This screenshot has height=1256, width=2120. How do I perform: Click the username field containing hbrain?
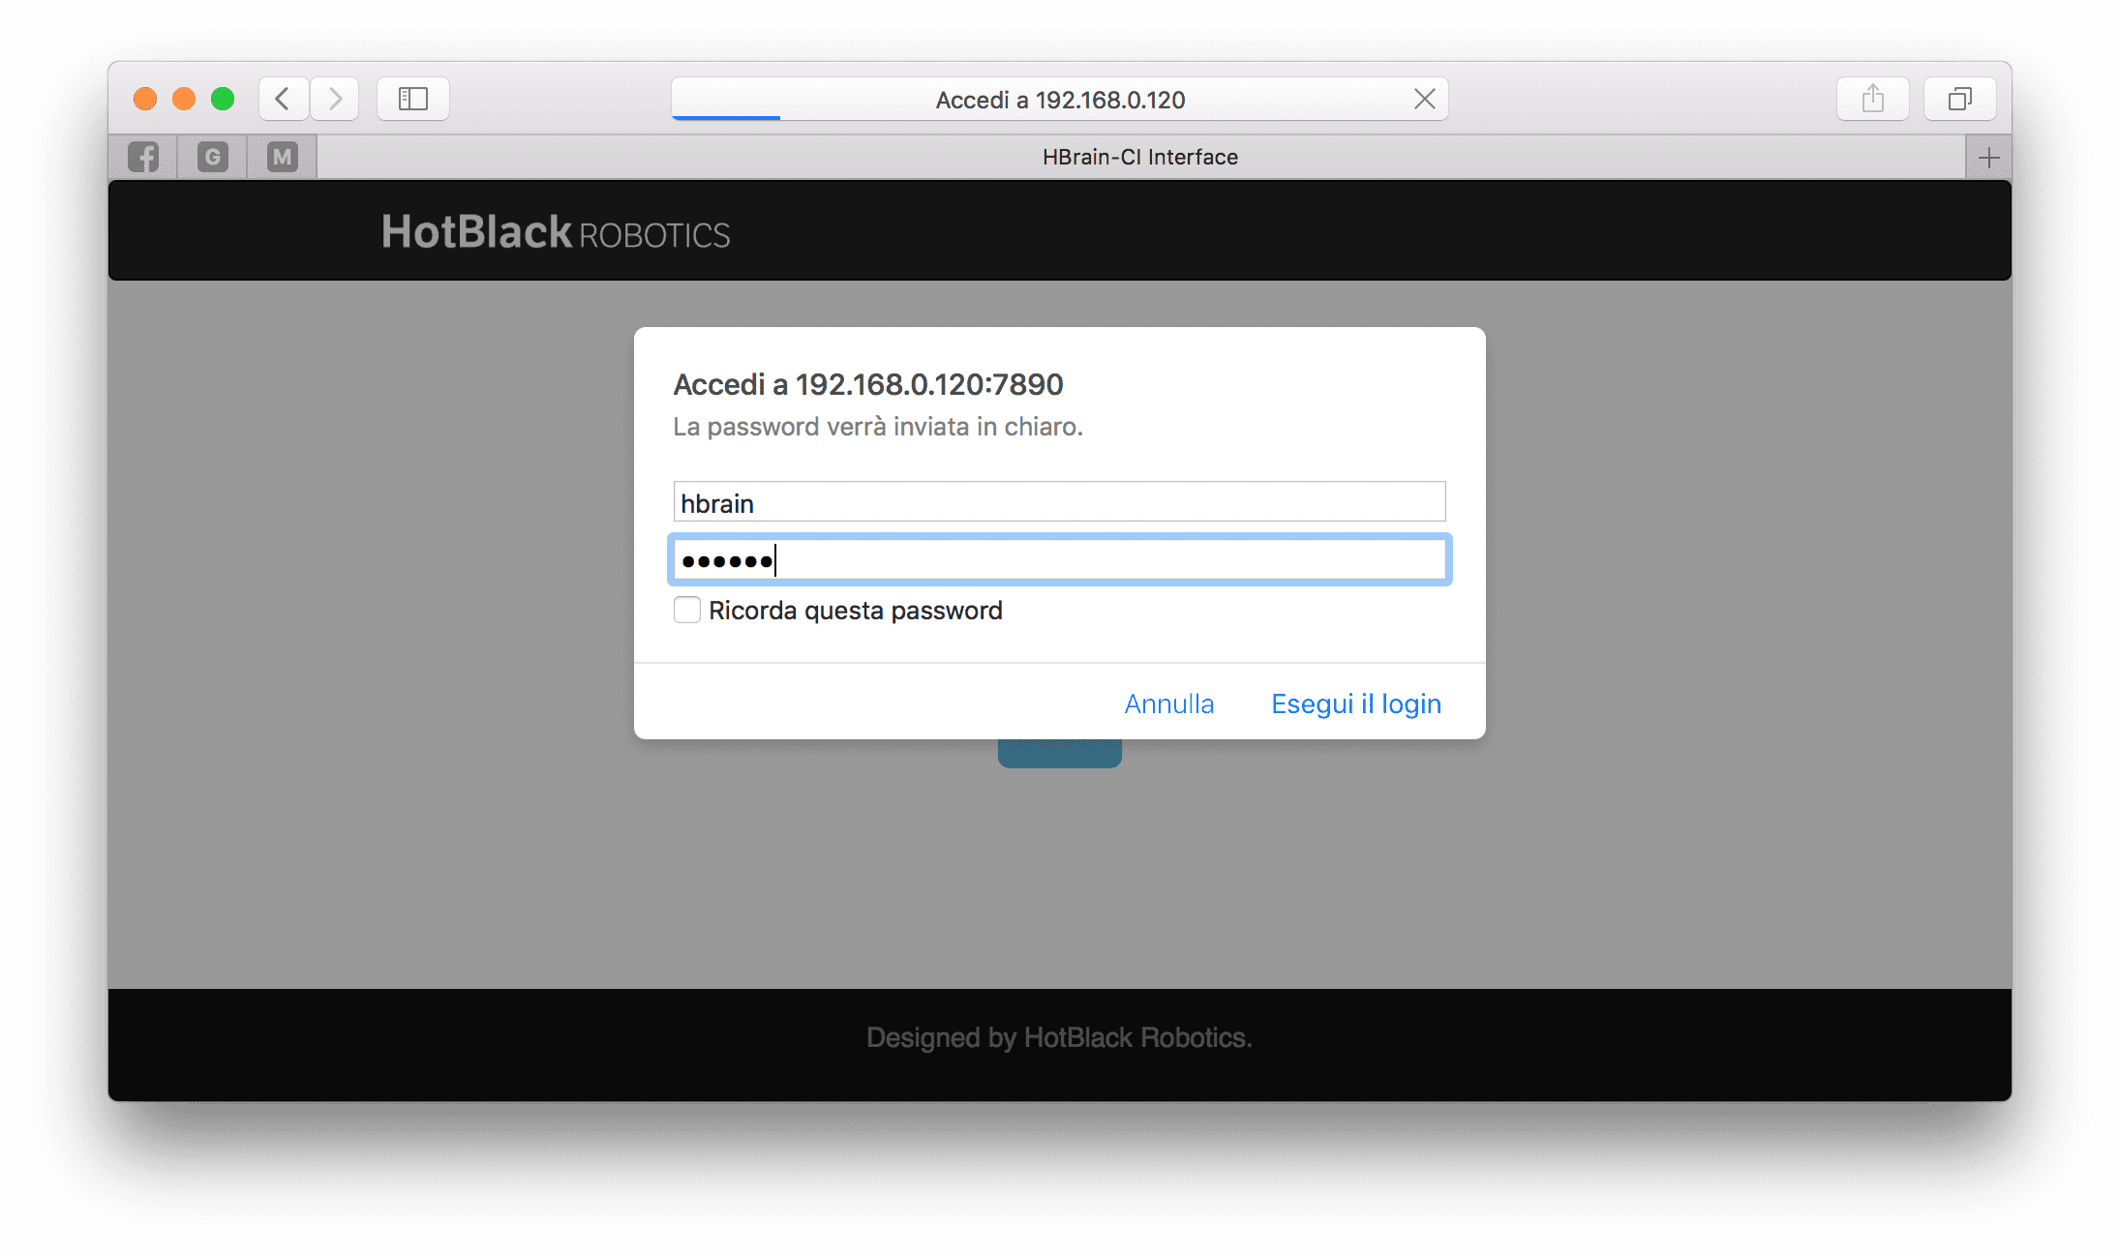coord(1059,502)
